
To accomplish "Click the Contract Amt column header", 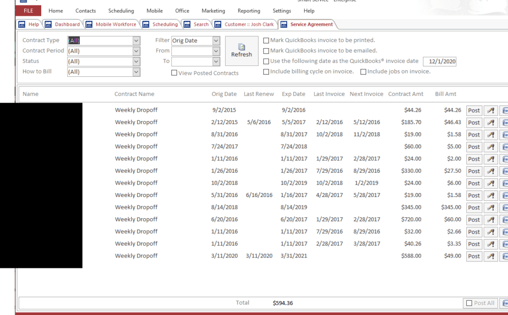I will point(406,94).
